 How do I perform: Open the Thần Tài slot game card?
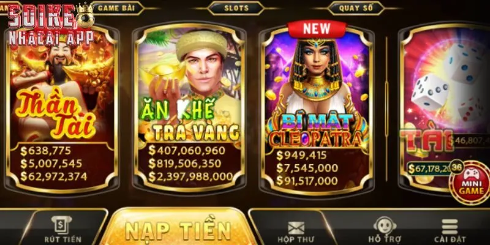point(62,108)
